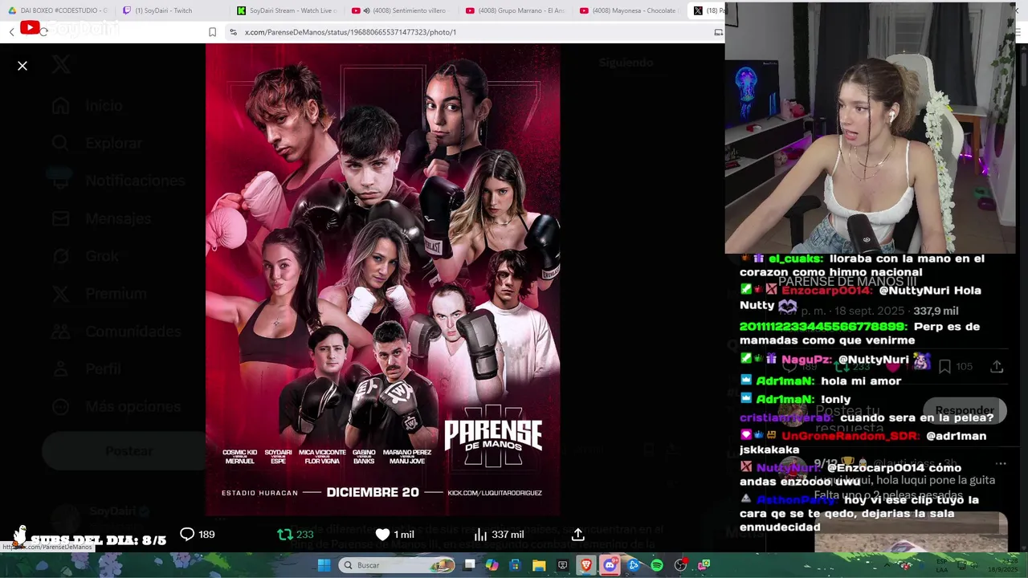
Task: Switch to the Grupo Marrano YouTube tab
Action: pyautogui.click(x=513, y=10)
